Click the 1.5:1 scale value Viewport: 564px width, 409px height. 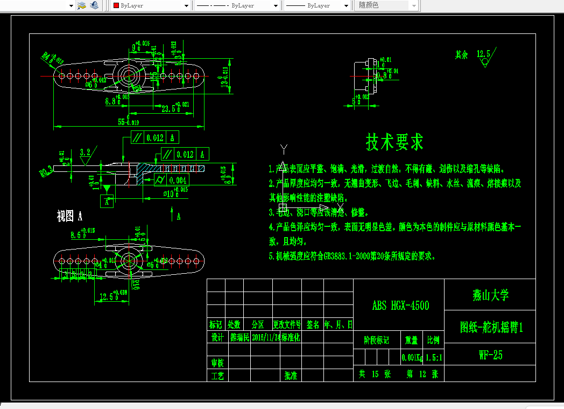434,358
